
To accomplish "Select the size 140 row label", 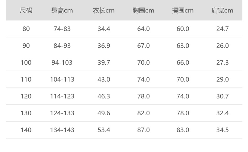I will [26, 130].
